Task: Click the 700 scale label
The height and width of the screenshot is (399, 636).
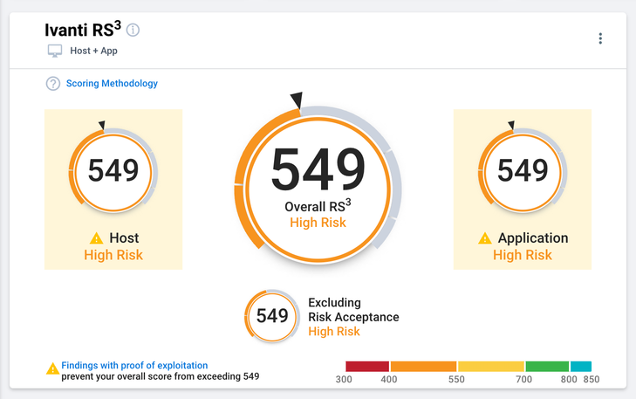Action: pyautogui.click(x=523, y=380)
